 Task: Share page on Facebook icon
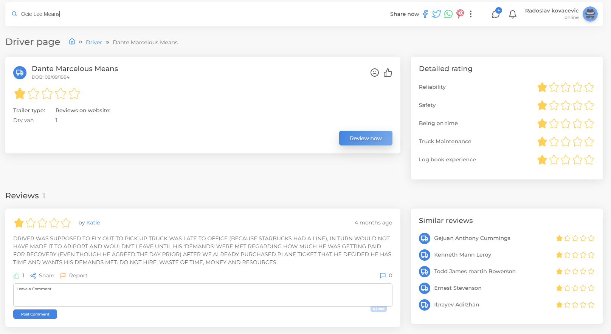click(x=425, y=14)
